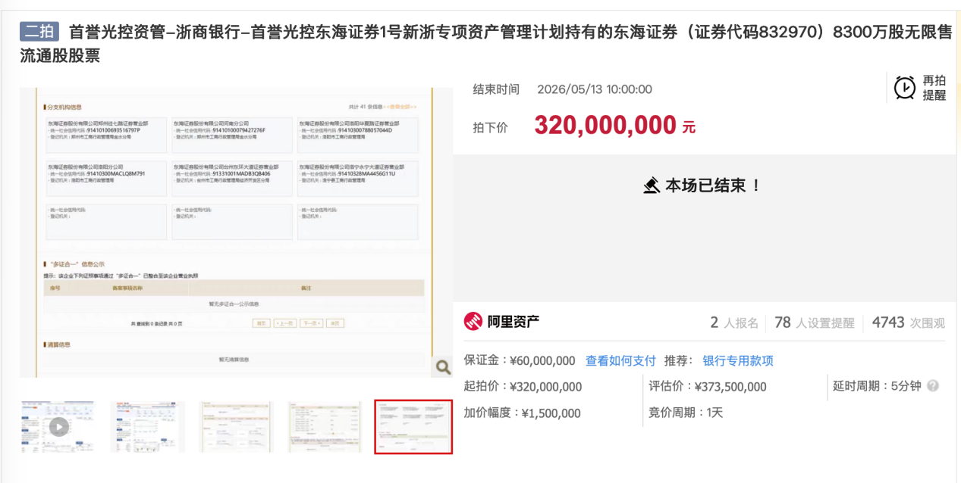Open the 银行专用款项 link
Image resolution: width=961 pixels, height=483 pixels.
click(x=738, y=360)
